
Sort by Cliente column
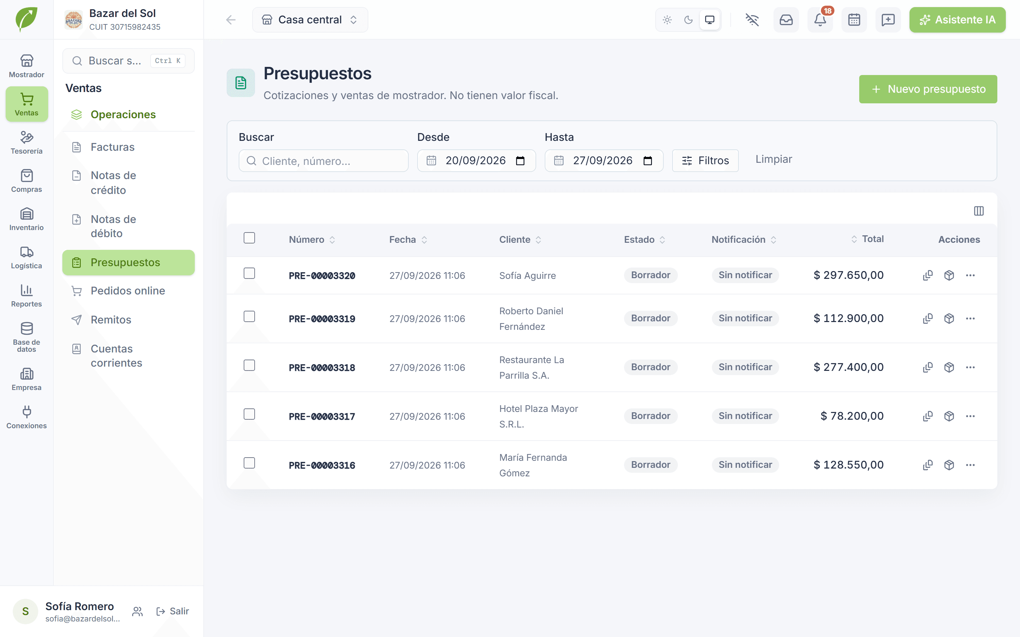[x=520, y=240]
